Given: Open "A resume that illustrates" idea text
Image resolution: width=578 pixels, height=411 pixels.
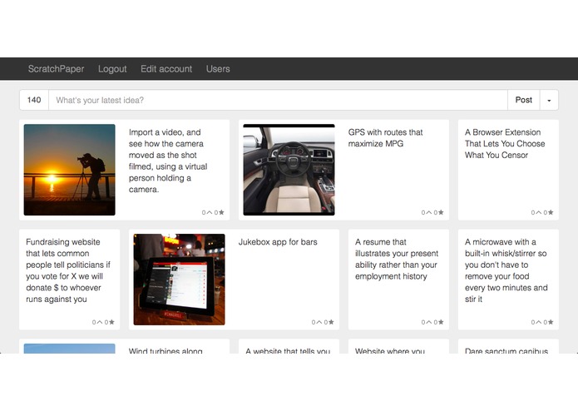Looking at the screenshot, I should pos(397,259).
